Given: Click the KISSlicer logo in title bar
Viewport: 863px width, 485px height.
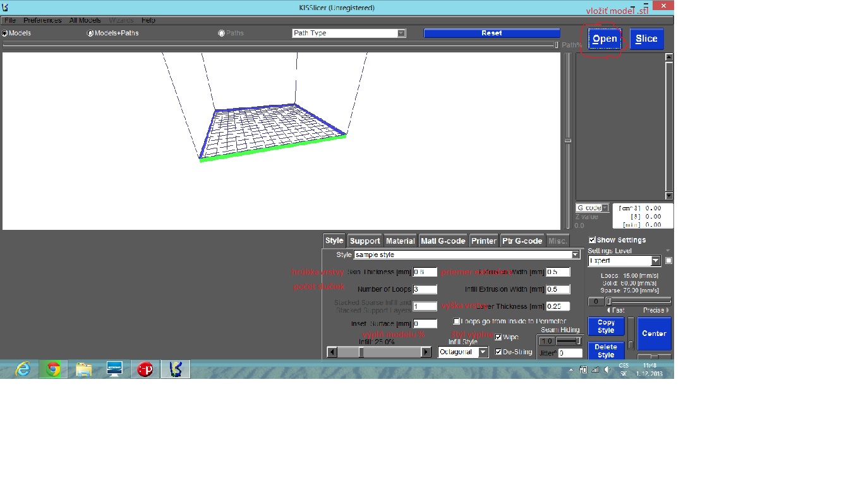Looking at the screenshot, I should 5,8.
